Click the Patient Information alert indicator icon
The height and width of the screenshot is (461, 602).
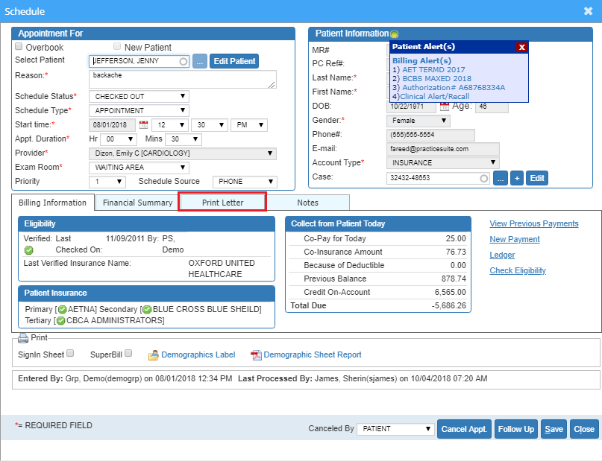(394, 34)
